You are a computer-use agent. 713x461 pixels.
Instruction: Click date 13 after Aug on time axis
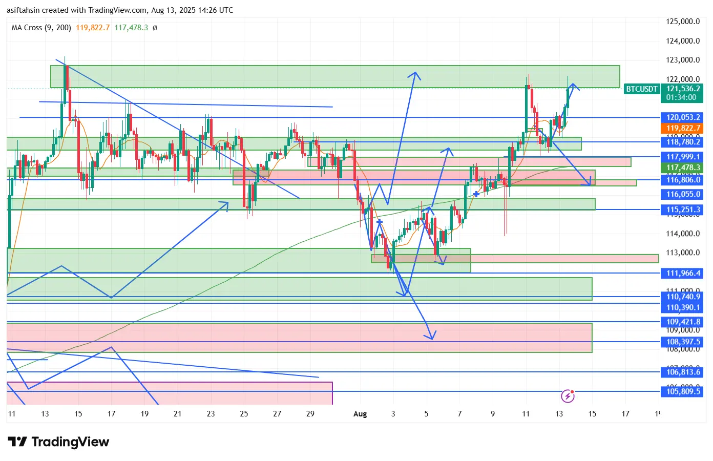pyautogui.click(x=559, y=414)
